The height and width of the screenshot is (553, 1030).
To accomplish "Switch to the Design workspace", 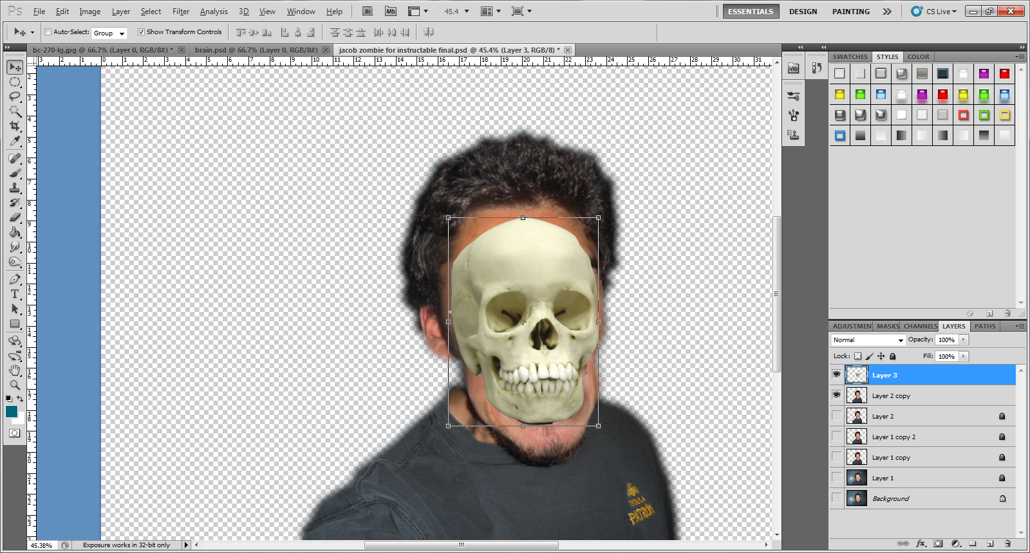I will point(803,12).
